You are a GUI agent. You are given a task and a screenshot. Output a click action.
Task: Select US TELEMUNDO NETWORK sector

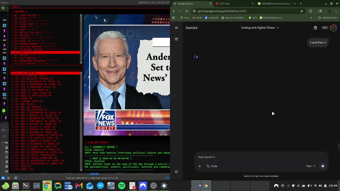(x=45, y=49)
